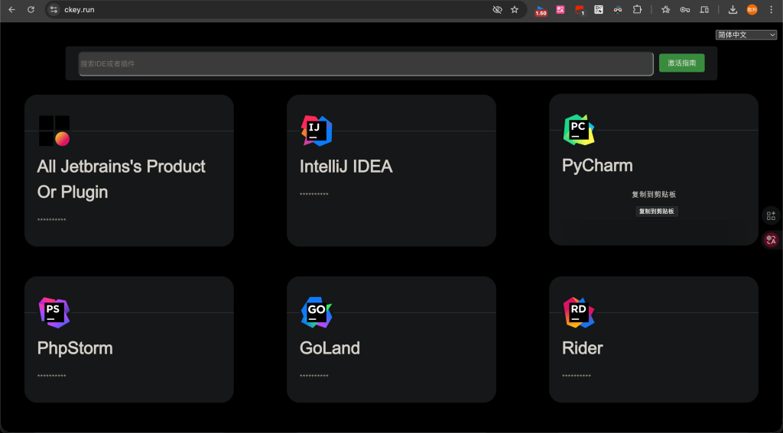783x433 pixels.
Task: Open the bookmarks star-list toolbar icon
Action: click(x=666, y=9)
